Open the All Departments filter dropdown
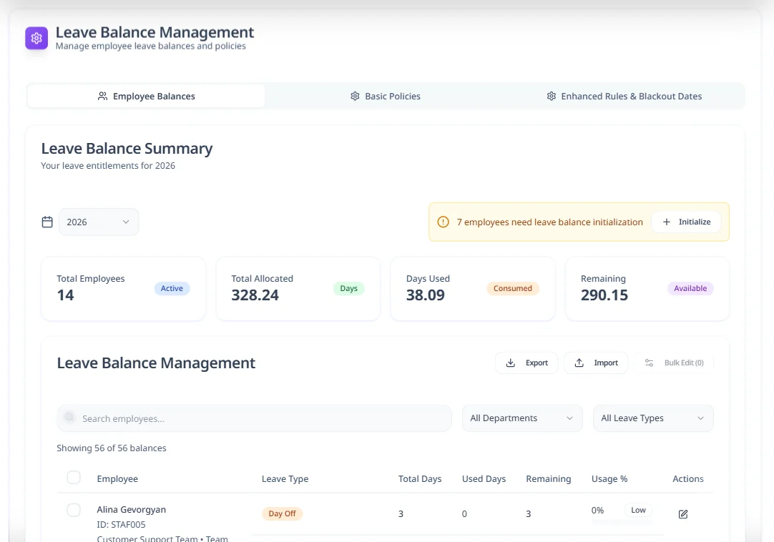The image size is (774, 542). [522, 418]
